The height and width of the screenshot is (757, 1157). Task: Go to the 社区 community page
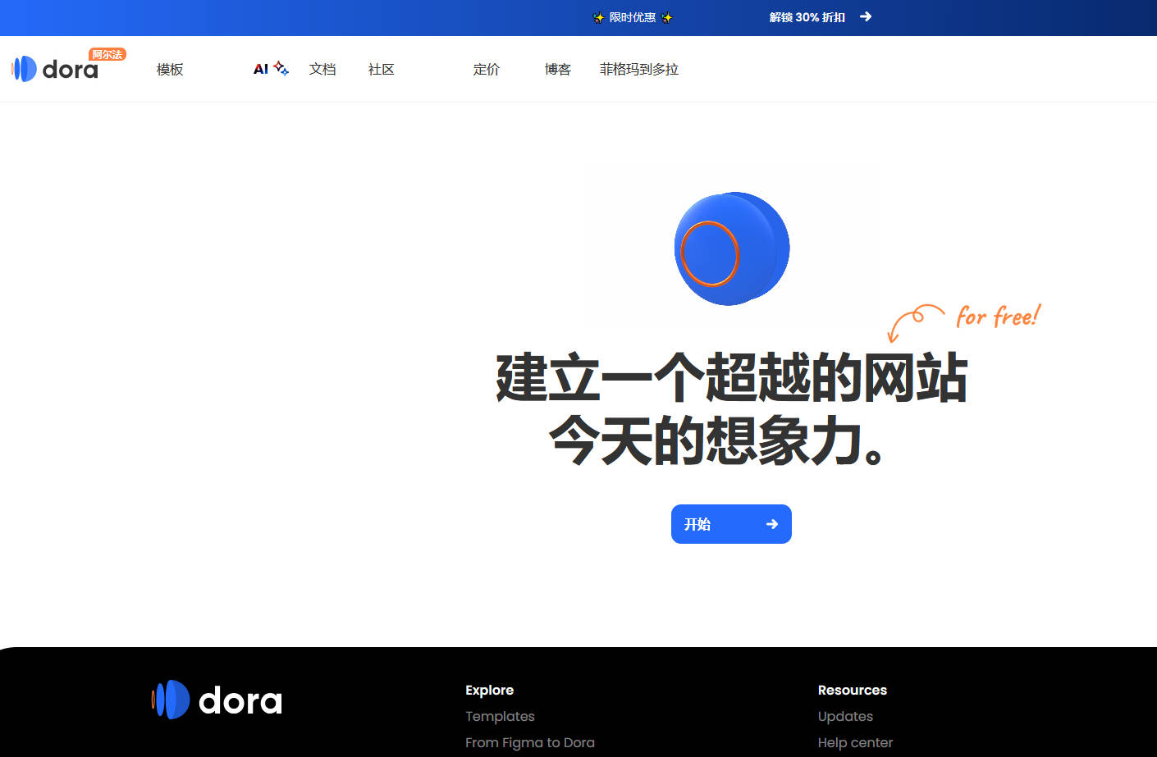382,70
